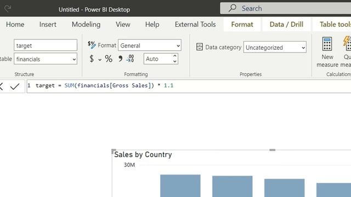Click the third bar in chart
Image resolution: width=351 pixels, height=197 pixels.
coord(284,188)
